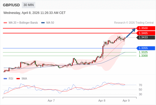Image resolution: width=156 pixels, height=105 pixels.
Task: Click the Apr 8 date axis label
Action: pyautogui.click(x=102, y=101)
